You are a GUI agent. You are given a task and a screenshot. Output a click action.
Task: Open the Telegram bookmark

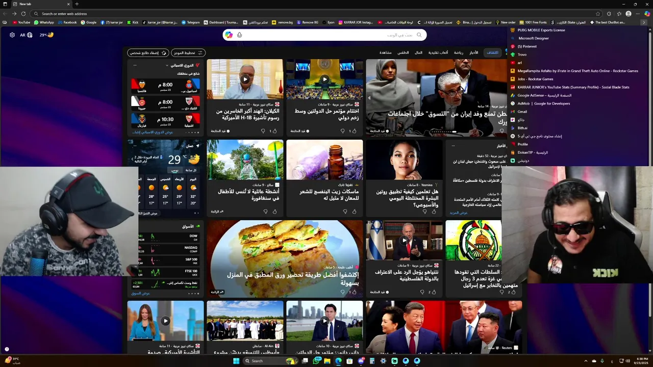190,22
